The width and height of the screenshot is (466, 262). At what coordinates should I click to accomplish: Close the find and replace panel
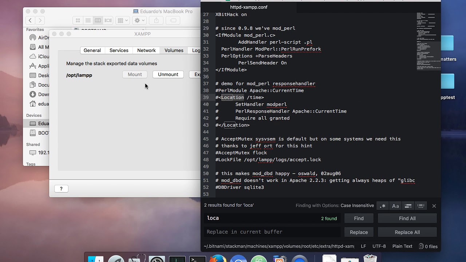point(434,206)
